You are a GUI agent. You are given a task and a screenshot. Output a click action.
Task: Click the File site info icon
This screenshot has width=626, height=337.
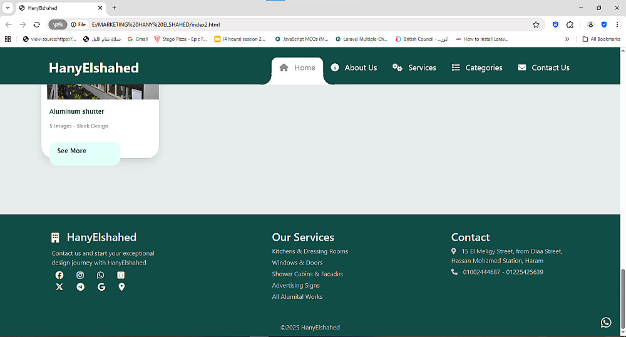coord(78,25)
